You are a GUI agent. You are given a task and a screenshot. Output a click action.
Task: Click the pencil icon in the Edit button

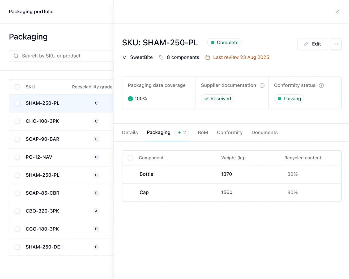[x=306, y=44]
